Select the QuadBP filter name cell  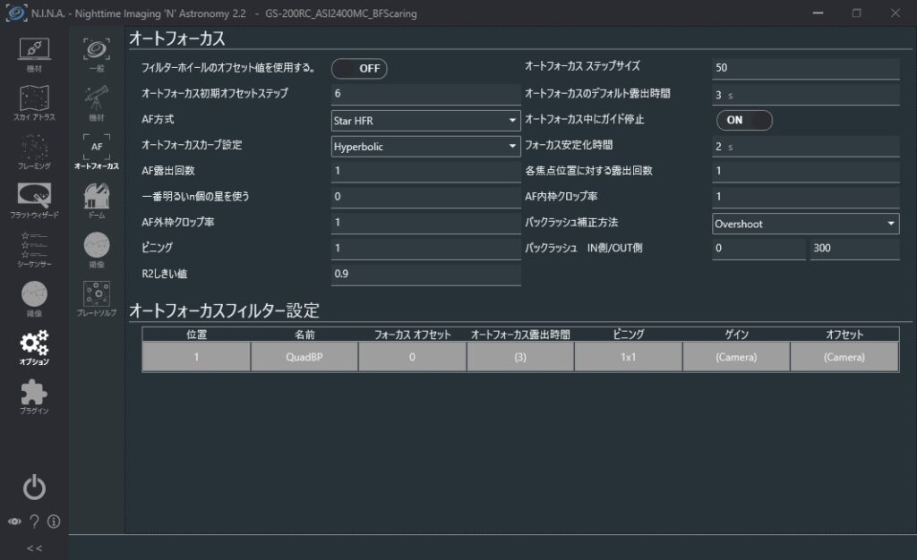coord(304,357)
